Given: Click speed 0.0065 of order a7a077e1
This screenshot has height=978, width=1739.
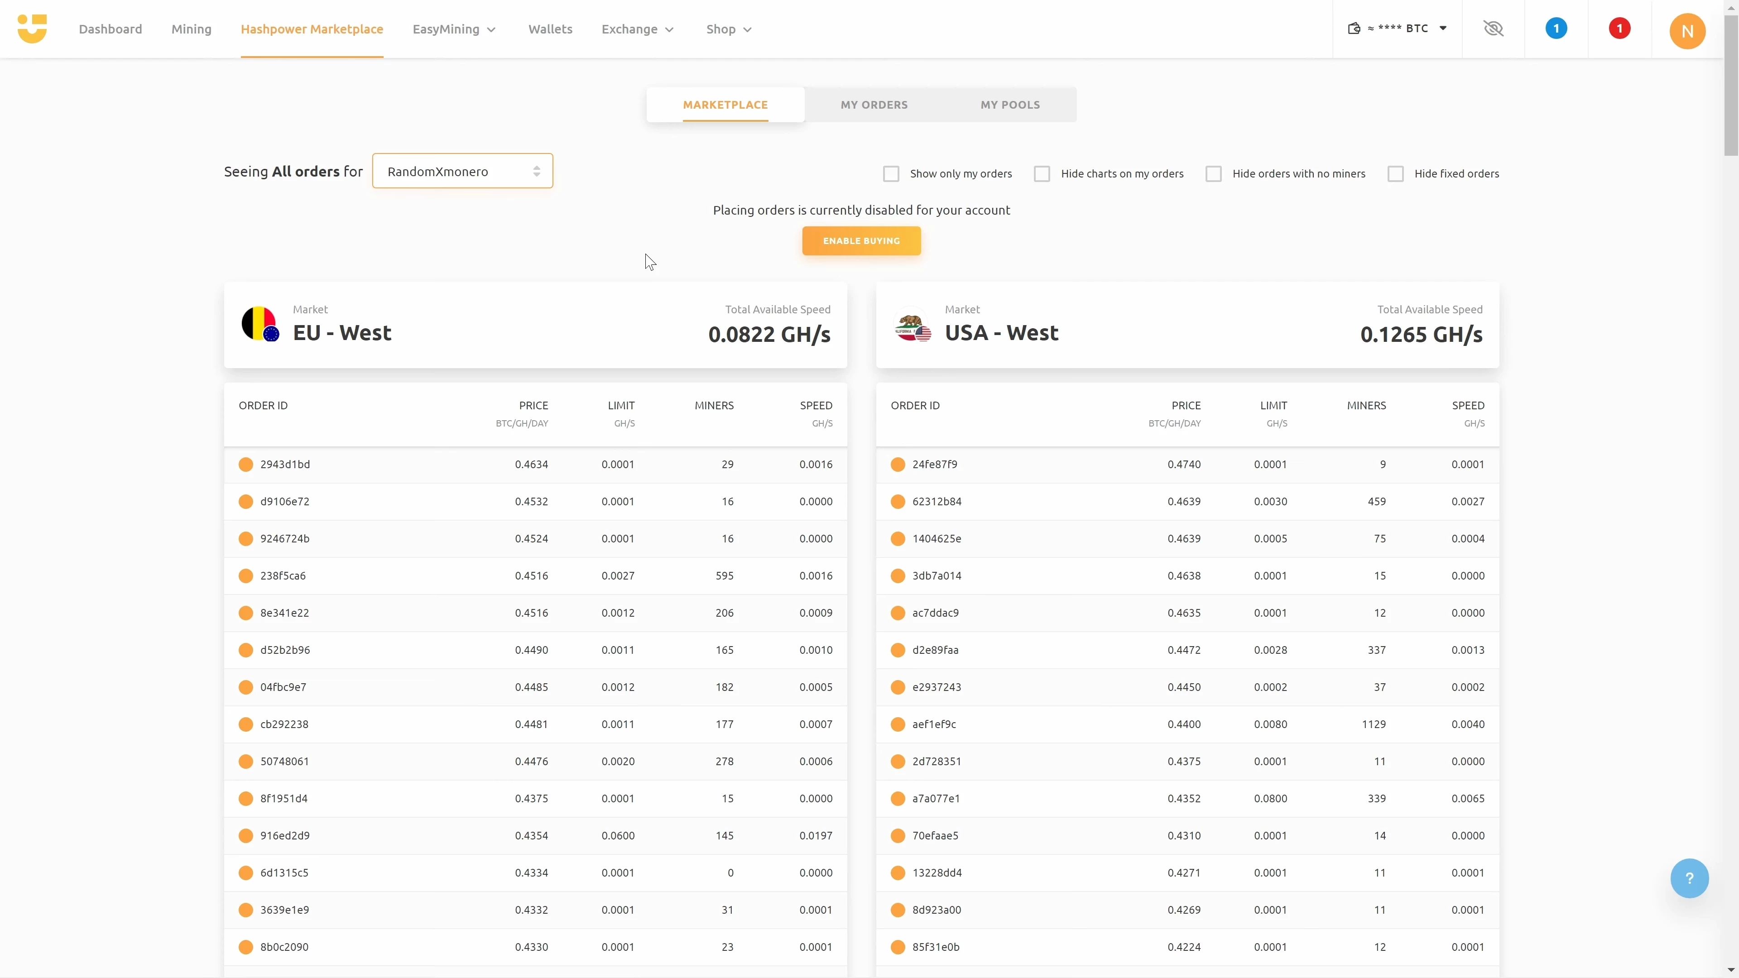Looking at the screenshot, I should pyautogui.click(x=1468, y=798).
